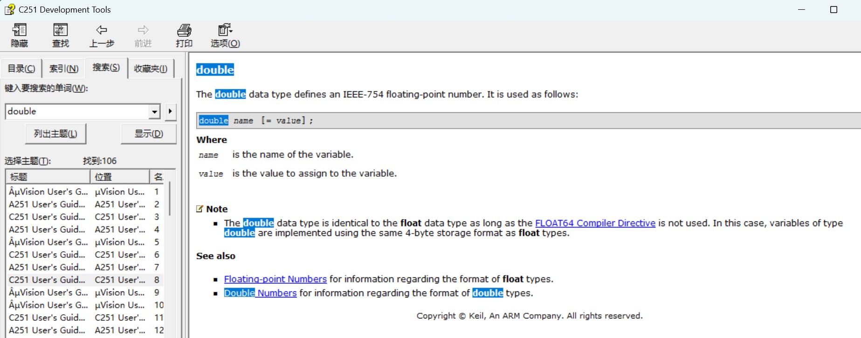
Task: Open the 收藏夹 (Favorites) tab
Action: [151, 69]
